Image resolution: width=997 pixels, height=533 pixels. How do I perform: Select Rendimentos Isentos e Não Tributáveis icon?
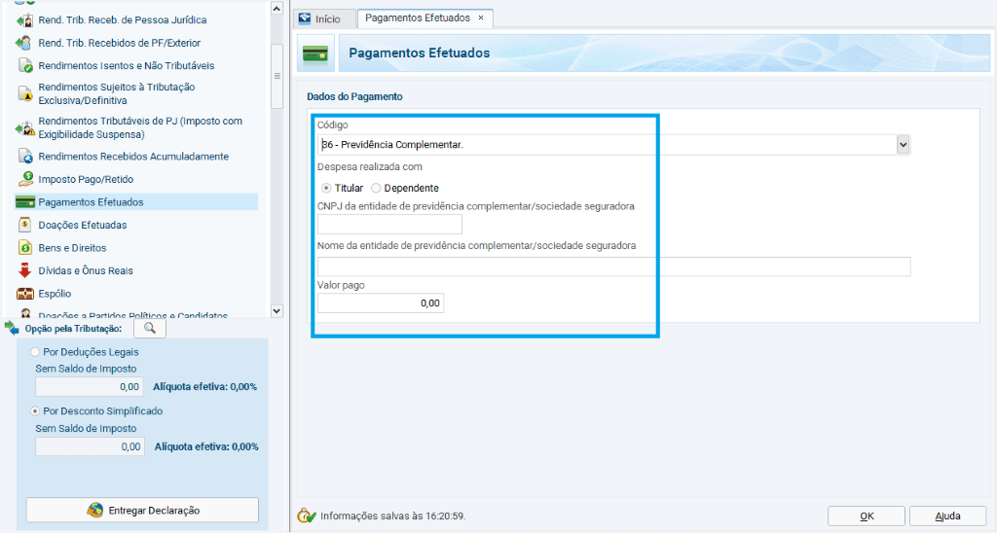[25, 65]
